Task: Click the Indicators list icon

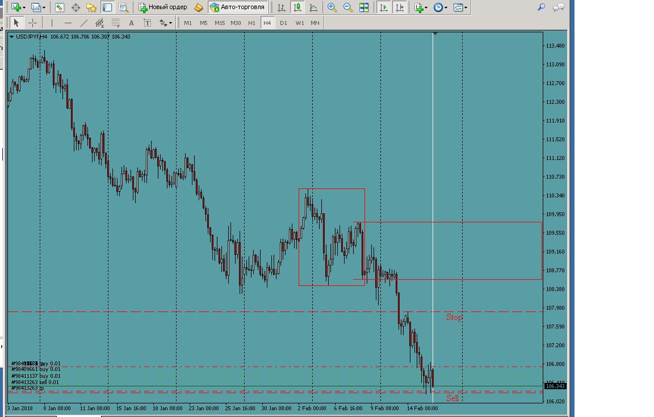Action: pyautogui.click(x=418, y=7)
